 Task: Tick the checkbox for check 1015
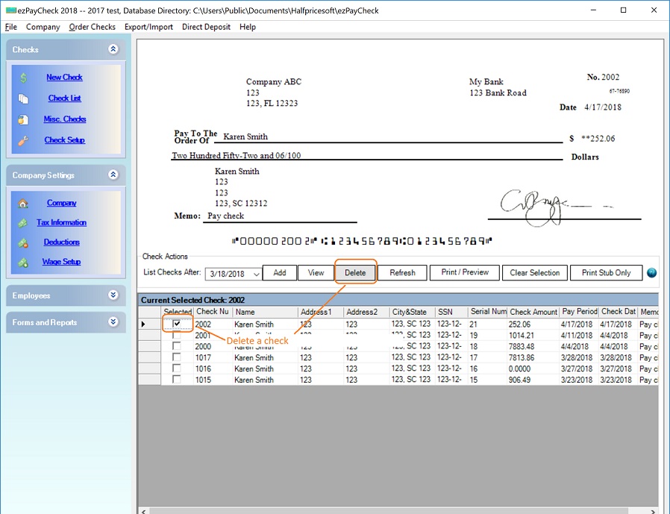coord(177,380)
